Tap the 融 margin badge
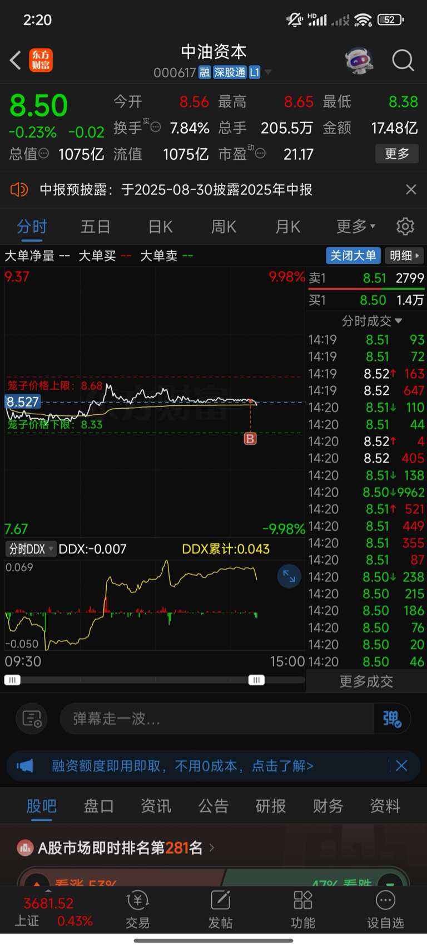Image resolution: width=427 pixels, height=951 pixels. click(205, 72)
